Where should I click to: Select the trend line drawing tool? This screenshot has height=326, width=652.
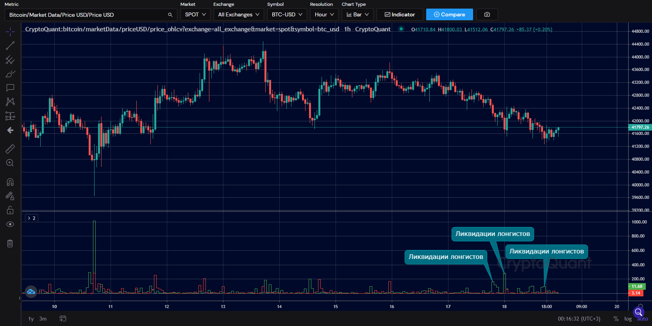pos(10,46)
